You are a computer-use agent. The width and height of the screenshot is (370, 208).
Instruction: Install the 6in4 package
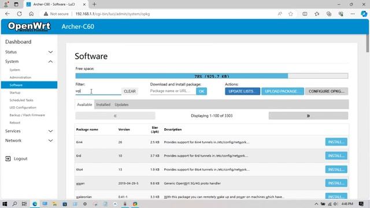(x=336, y=142)
